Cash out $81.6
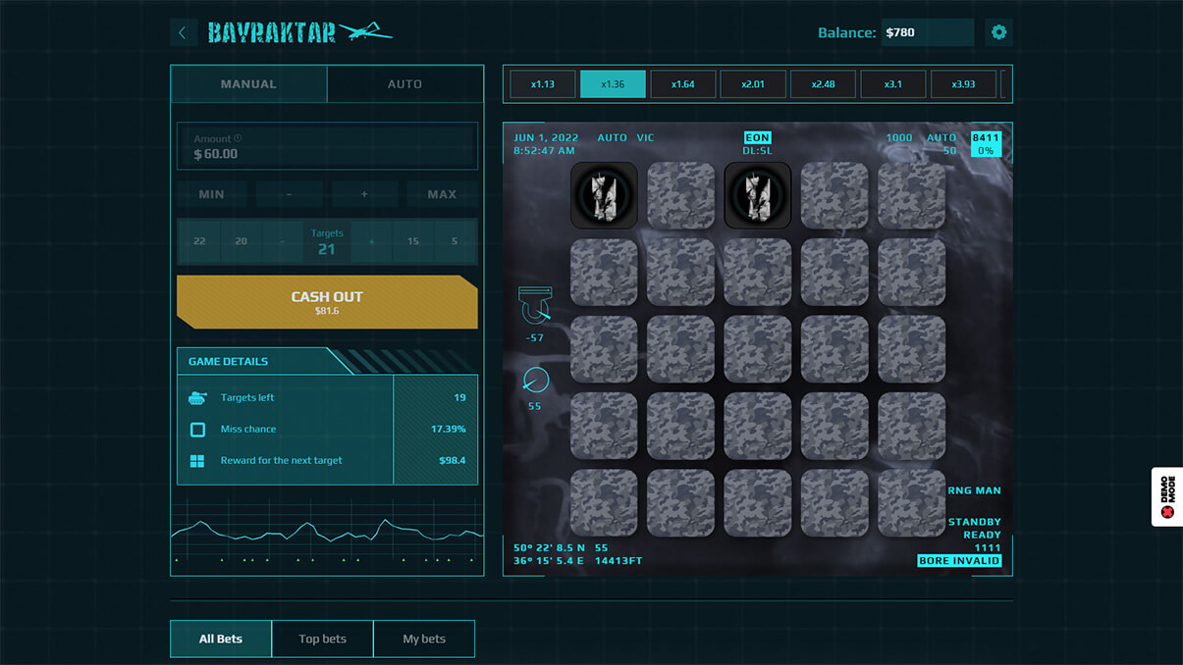 pos(327,302)
